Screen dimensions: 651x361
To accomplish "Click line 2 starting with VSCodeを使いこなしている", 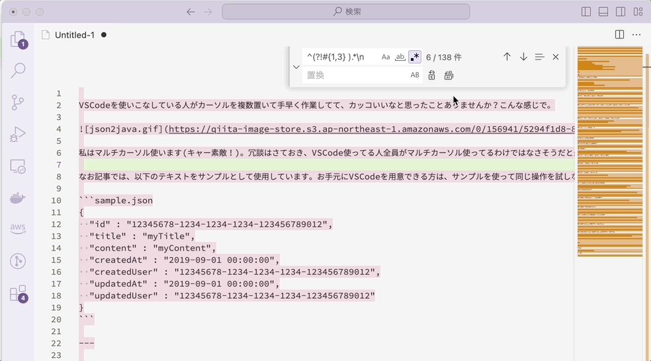I will click(x=316, y=105).
